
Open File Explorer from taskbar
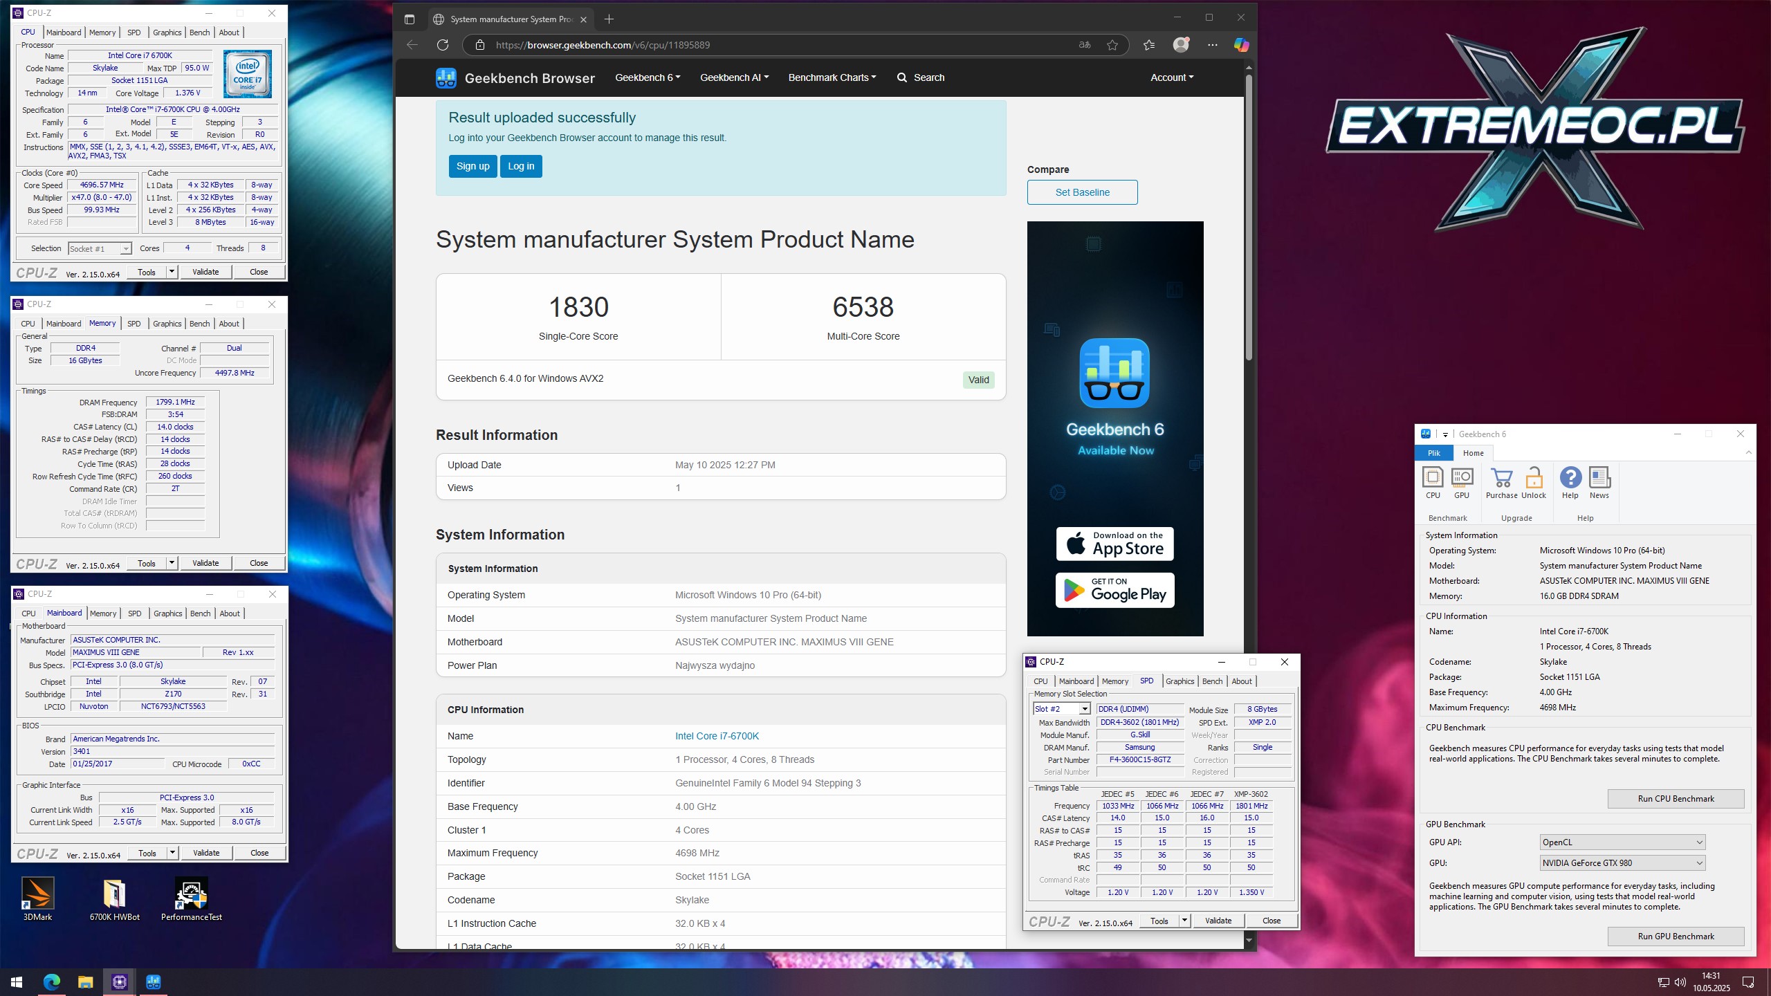click(x=85, y=982)
